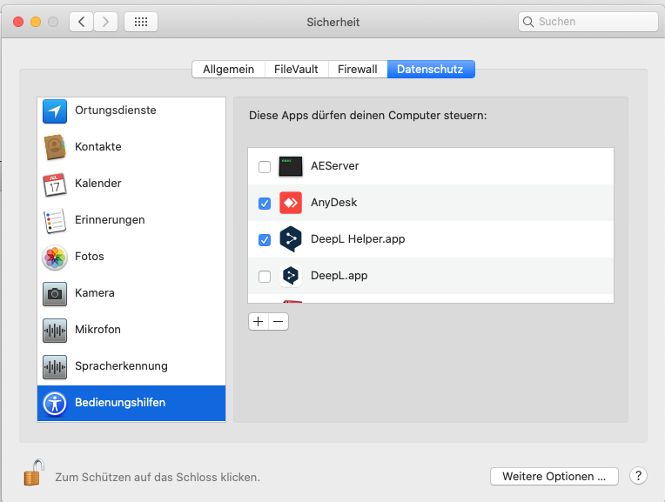Viewport: 665px width, 502px height.
Task: Enable the AEServer checkbox
Action: (x=265, y=167)
